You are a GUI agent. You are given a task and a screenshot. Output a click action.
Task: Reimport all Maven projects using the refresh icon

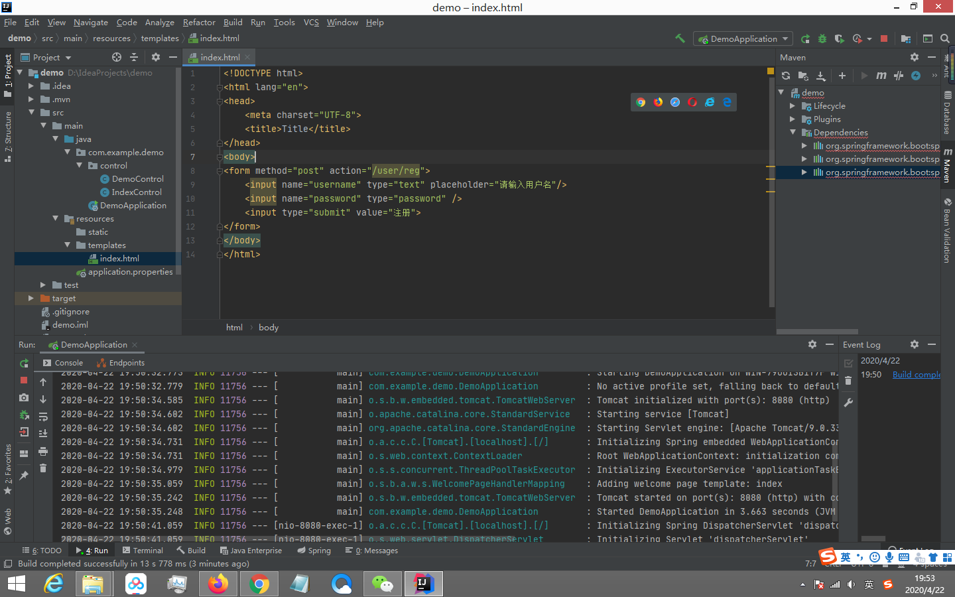click(x=786, y=76)
